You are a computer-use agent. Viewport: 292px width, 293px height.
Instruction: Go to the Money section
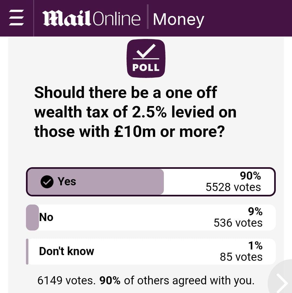(178, 19)
